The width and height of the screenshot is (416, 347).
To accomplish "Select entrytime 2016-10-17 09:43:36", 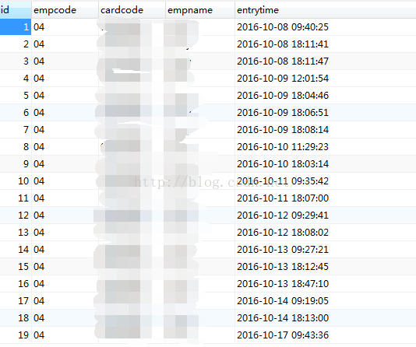I will [x=283, y=335].
